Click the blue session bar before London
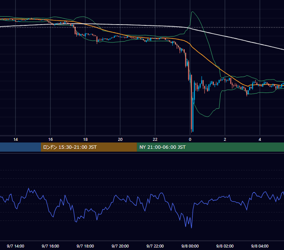The height and width of the screenshot is (250, 284). (20, 147)
